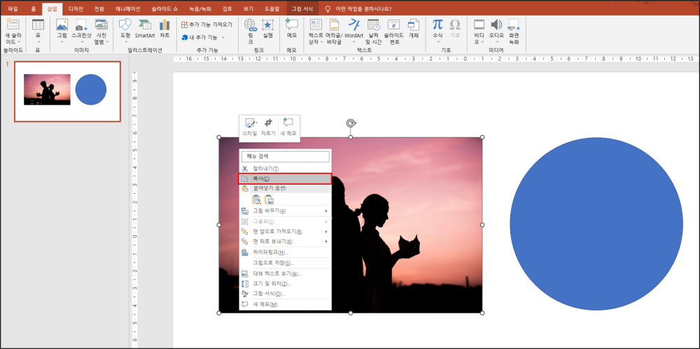Image resolution: width=700 pixels, height=349 pixels.
Task: Click 추가 기능 가져오기 (Get Add-ins)
Action: click(x=207, y=24)
